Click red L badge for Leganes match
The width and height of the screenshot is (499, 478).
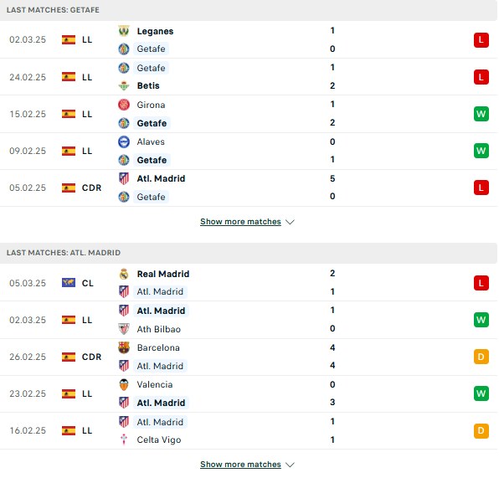tap(481, 40)
